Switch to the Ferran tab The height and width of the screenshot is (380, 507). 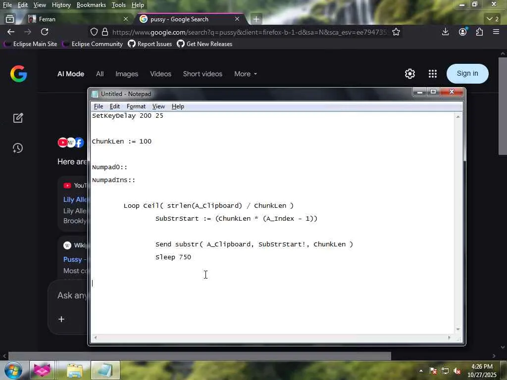pyautogui.click(x=78, y=19)
